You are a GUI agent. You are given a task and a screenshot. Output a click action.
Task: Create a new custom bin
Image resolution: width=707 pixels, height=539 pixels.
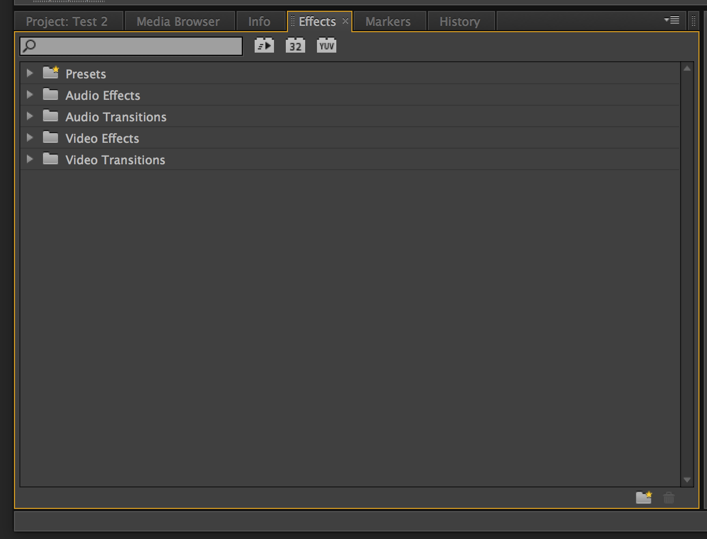[x=644, y=498]
